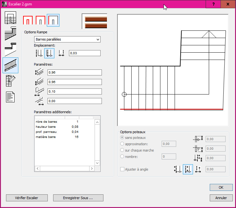This screenshot has width=236, height=208.
Task: Click OK to confirm stair settings
Action: pos(221,187)
